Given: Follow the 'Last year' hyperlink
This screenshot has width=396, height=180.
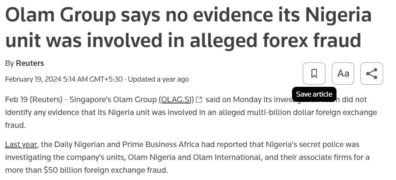Looking at the screenshot, I should (21, 145).
